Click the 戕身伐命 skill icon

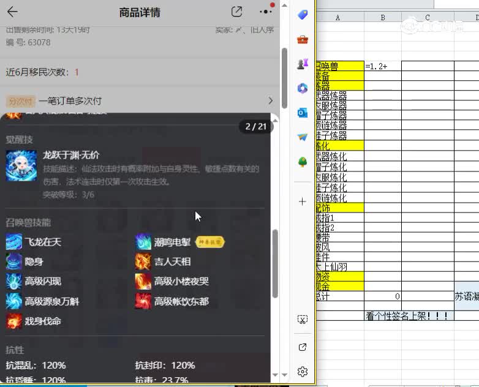13,321
